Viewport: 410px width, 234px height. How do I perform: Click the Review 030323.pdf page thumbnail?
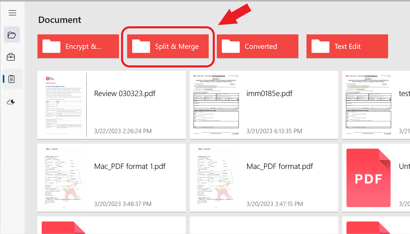63,105
